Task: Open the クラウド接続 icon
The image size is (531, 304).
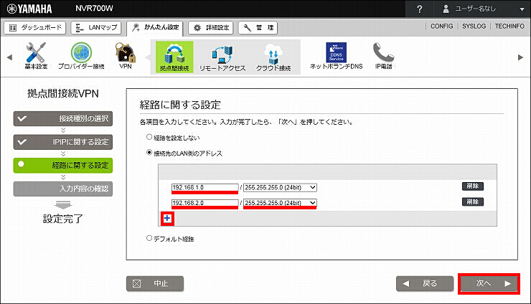Action: [273, 58]
